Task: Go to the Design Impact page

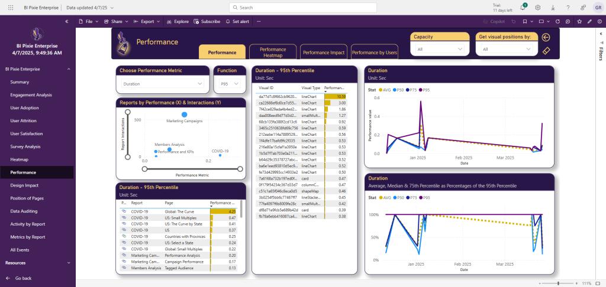Action: click(x=24, y=185)
